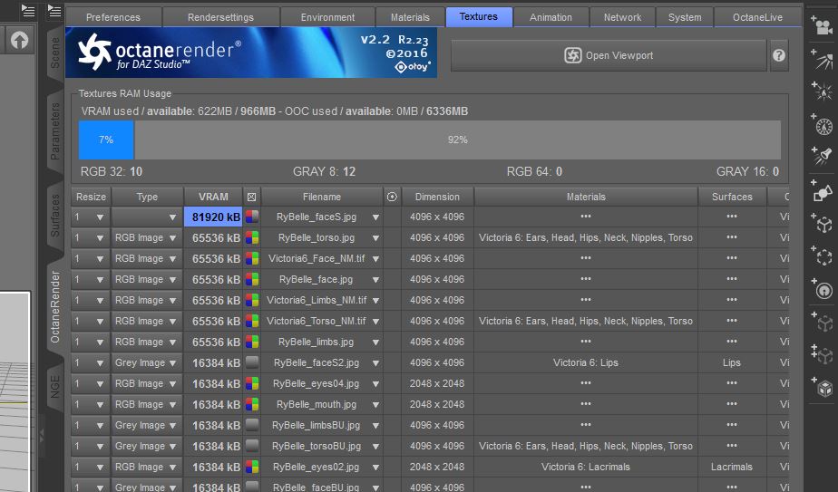Screen dimensions: 838x492
Task: Open Resize dropdown for RyBelle_faceS.jpg
Action: tap(91, 217)
